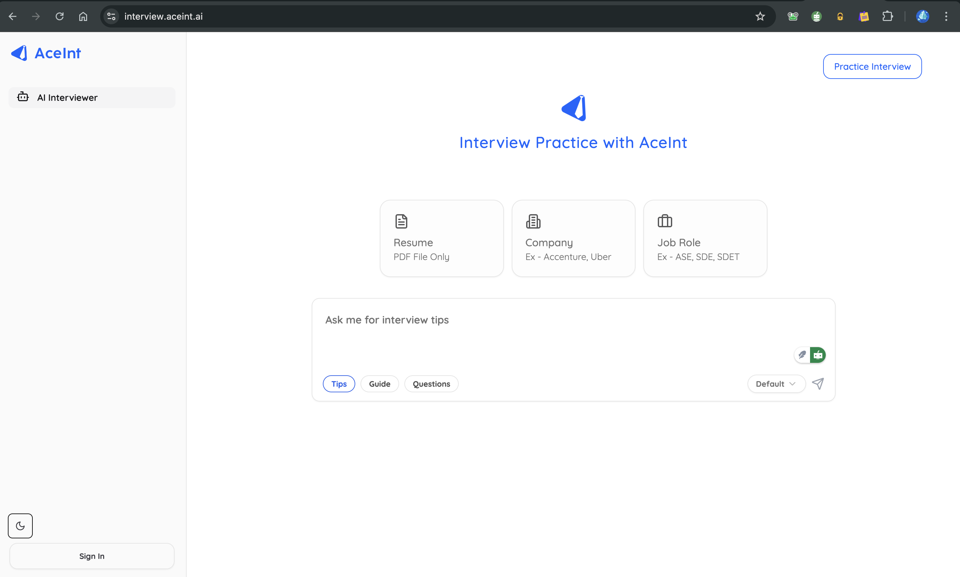
Task: Click the 'Ex - Accenture, Uber' text
Action: coord(568,257)
